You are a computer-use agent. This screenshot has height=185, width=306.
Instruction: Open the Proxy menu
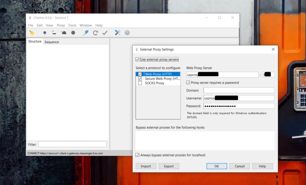61,25
